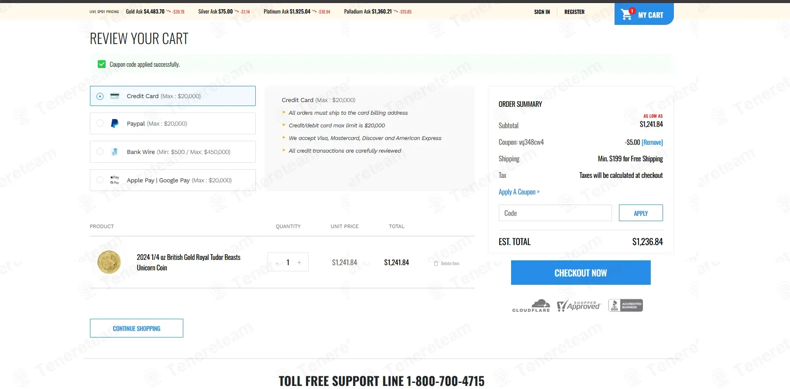This screenshot has height=389, width=790.
Task: Click the Min. $199 for Free Shipping text
Action: click(x=630, y=159)
